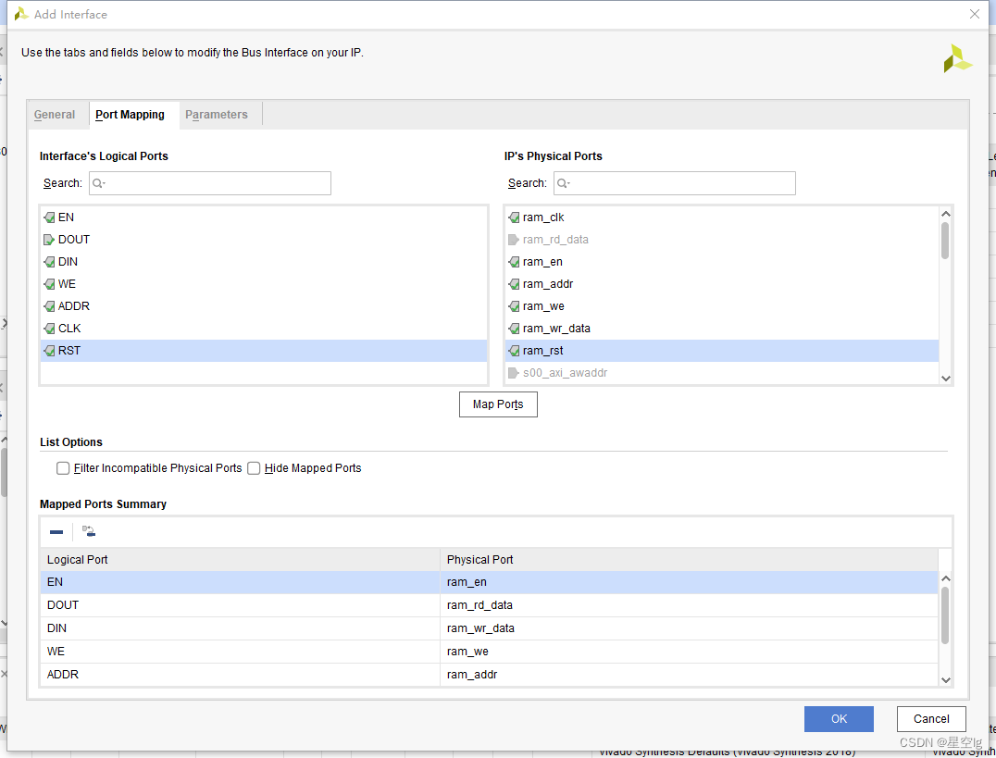This screenshot has width=996, height=758.
Task: Click the ram_en physical port icon
Action: point(514,262)
